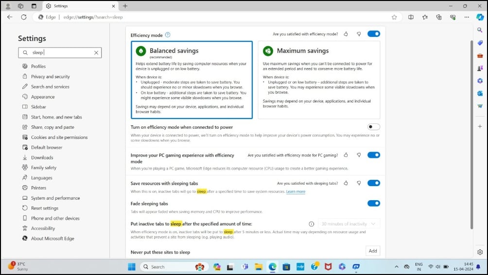Image resolution: width=488 pixels, height=275 pixels.
Task: Thumbs up for sleeping tabs
Action: tap(346, 183)
